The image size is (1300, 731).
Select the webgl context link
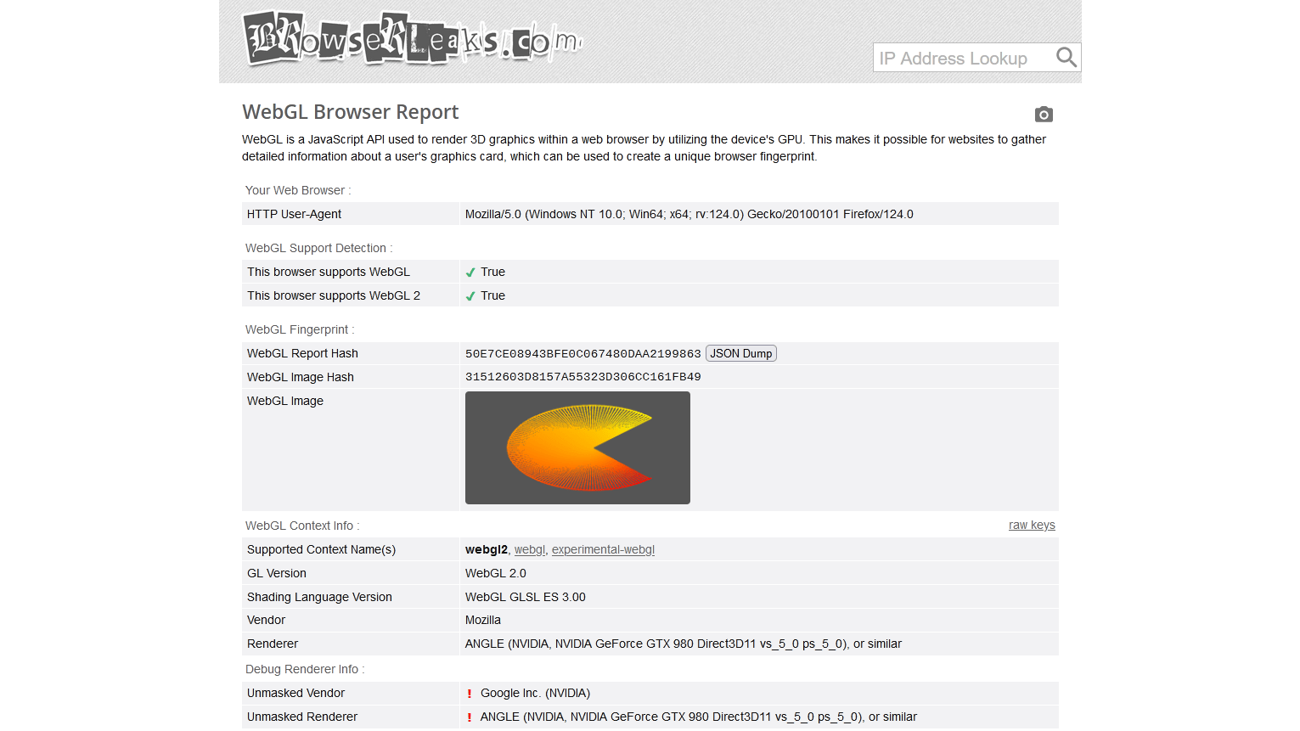530,549
